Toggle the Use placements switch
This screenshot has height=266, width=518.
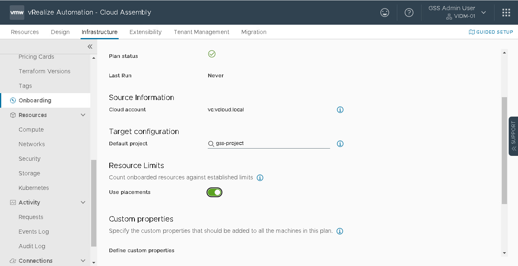click(214, 192)
